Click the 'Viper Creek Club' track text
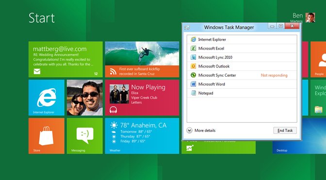 pyautogui.click(x=144, y=98)
